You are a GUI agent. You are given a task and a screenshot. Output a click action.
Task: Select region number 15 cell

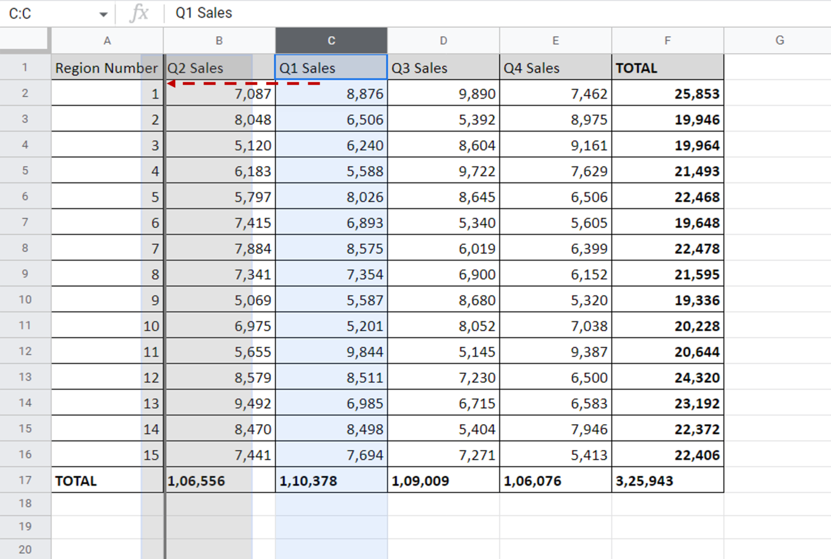coord(107,454)
